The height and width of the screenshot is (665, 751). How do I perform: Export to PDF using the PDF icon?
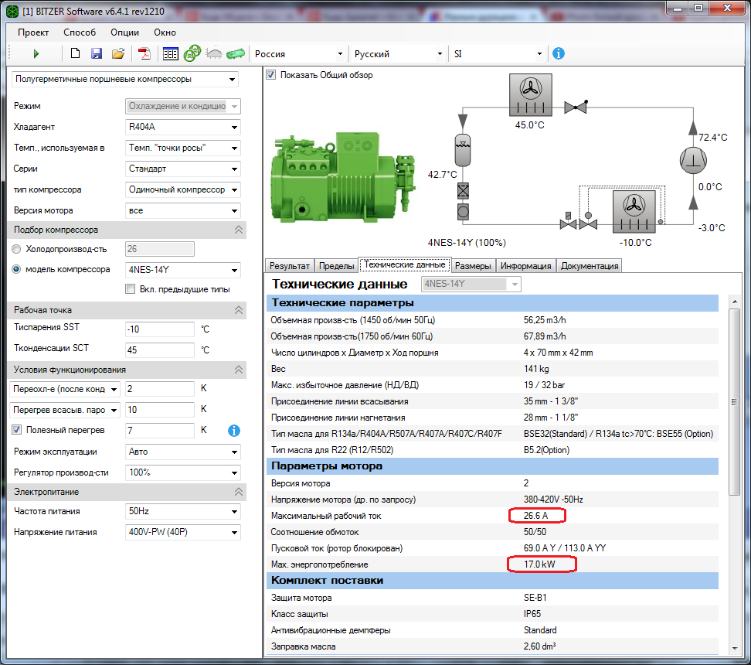click(144, 53)
